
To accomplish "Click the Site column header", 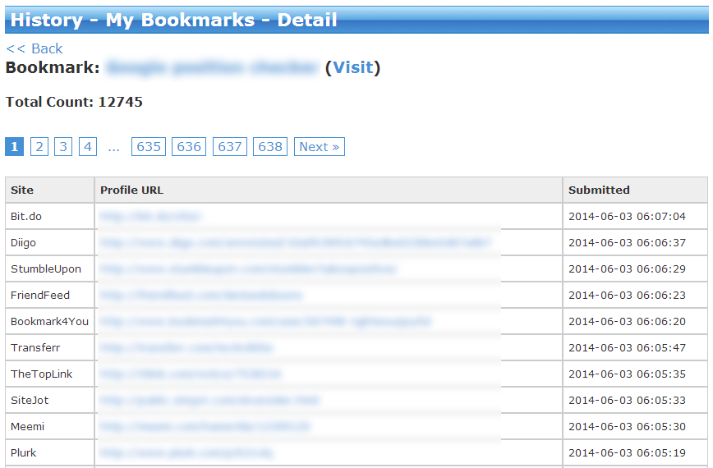I will pyautogui.click(x=50, y=190).
